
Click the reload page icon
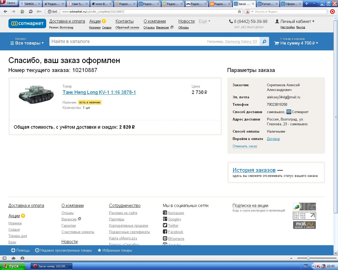(31, 12)
